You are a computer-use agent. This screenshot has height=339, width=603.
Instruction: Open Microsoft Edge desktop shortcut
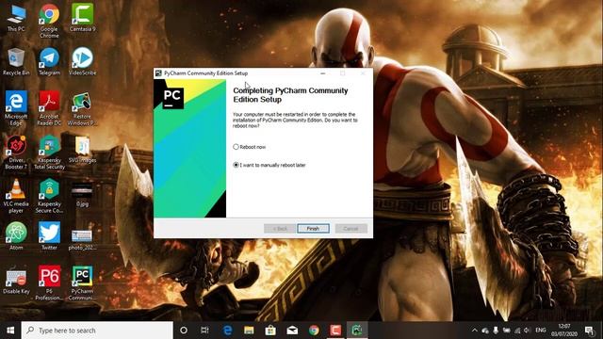16,108
